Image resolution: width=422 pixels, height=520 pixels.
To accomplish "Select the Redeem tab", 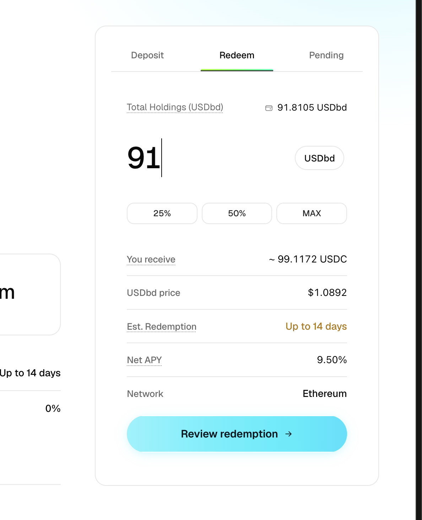I will [x=237, y=55].
